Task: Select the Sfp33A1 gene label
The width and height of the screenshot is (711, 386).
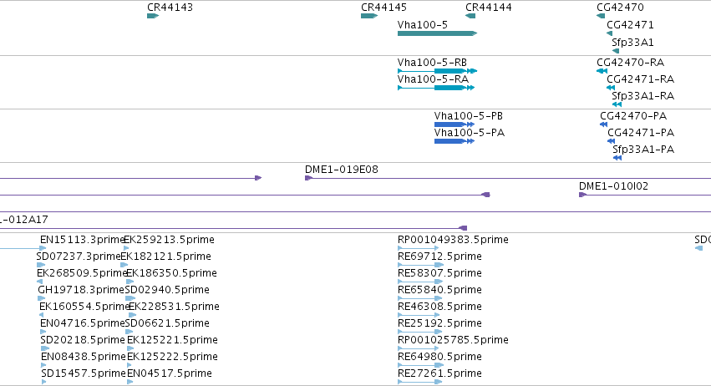Action: click(x=632, y=43)
